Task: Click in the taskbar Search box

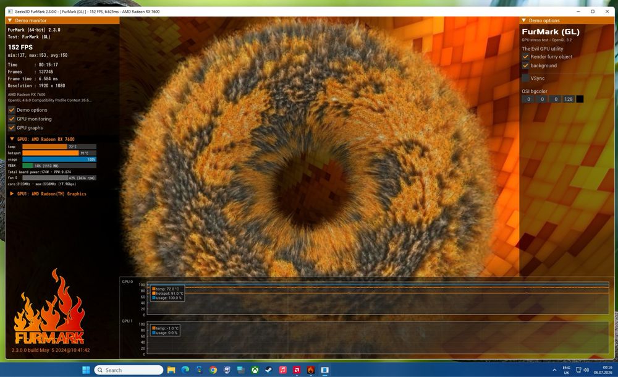Action: (129, 370)
